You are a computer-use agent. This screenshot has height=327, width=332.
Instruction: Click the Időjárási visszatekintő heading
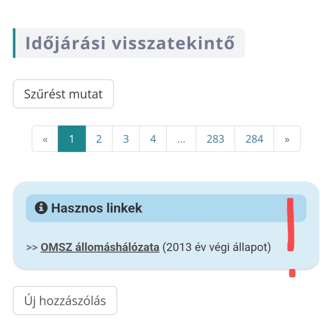click(x=130, y=43)
